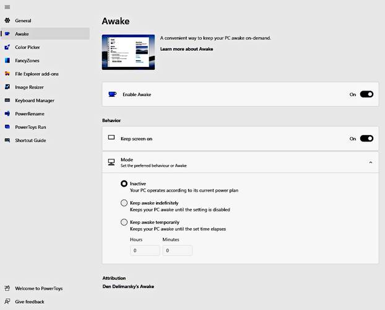This screenshot has height=310, width=385.
Task: Click the Shortcut Guide icon
Action: coord(7,140)
